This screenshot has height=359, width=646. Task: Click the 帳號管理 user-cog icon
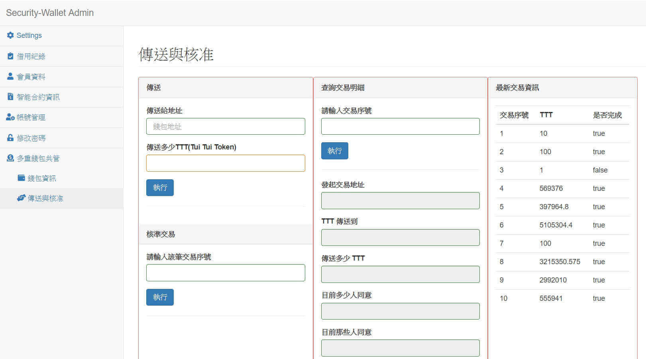(x=10, y=117)
